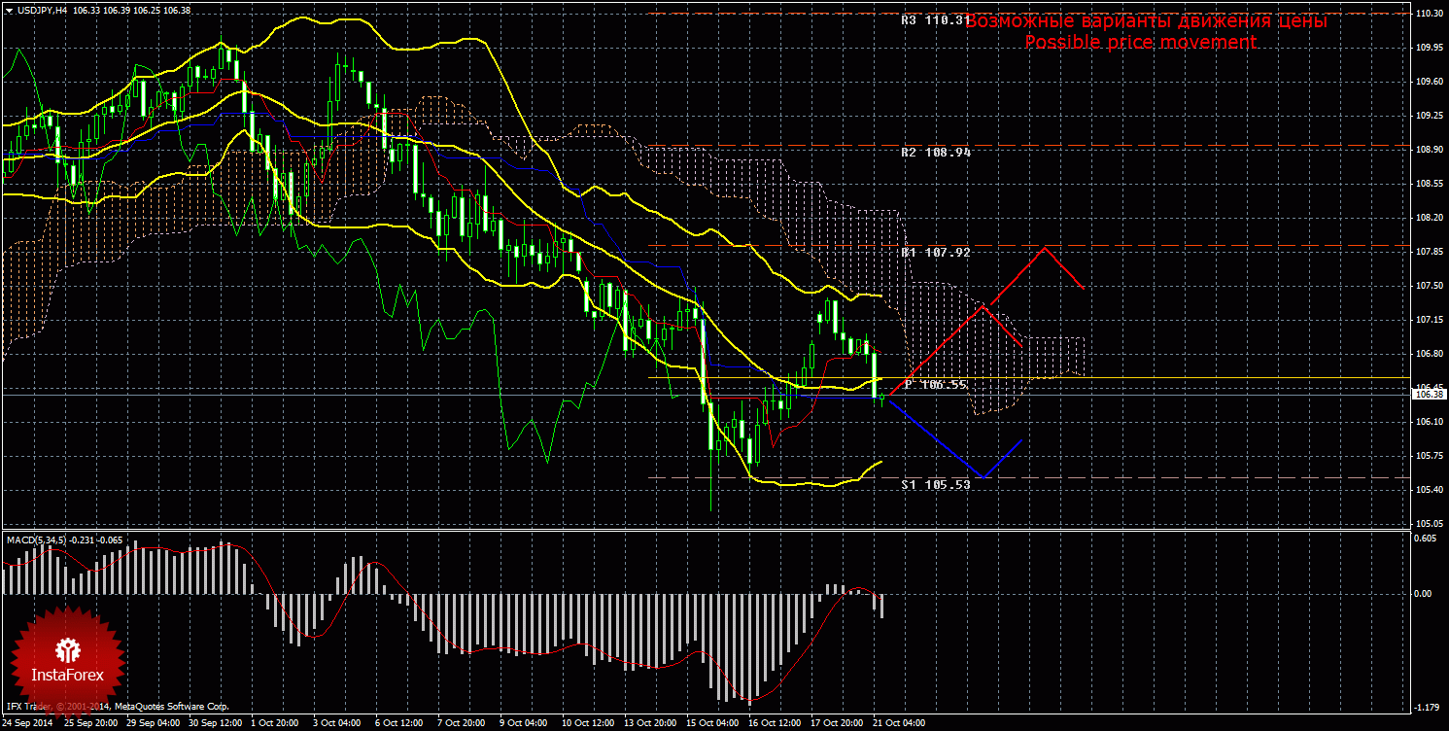Click the 16 Oct 12:00 time label
The image size is (1449, 731).
coord(776,723)
